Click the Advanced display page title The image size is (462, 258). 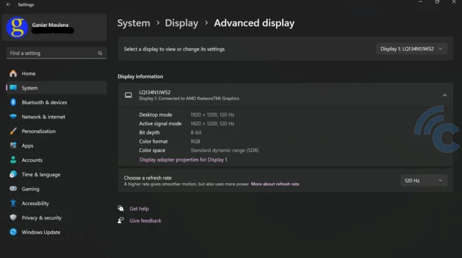pyautogui.click(x=254, y=23)
